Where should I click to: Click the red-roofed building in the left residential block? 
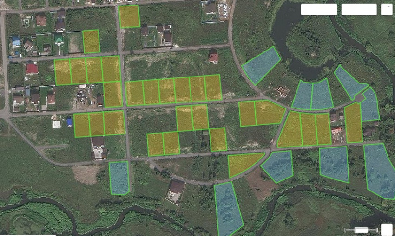pyautogui.click(x=32, y=69)
